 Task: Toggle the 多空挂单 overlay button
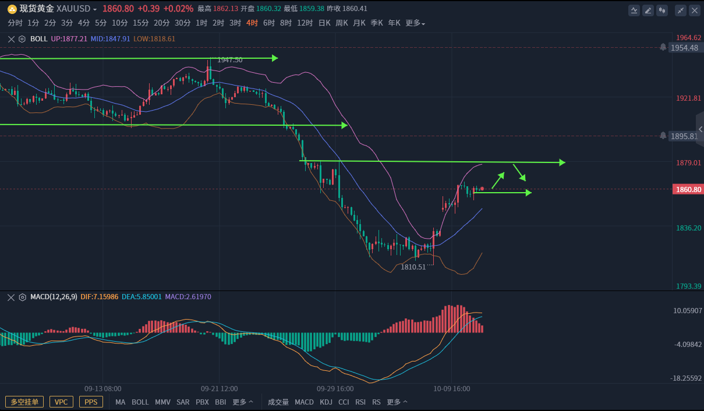click(24, 402)
